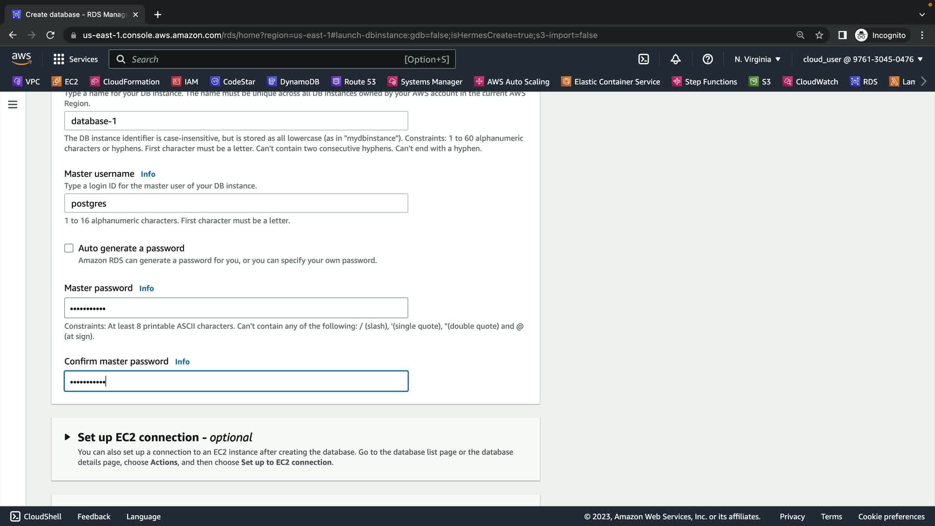Open the CloudShell terminal icon in header
This screenshot has height=526, width=935.
pos(643,59)
